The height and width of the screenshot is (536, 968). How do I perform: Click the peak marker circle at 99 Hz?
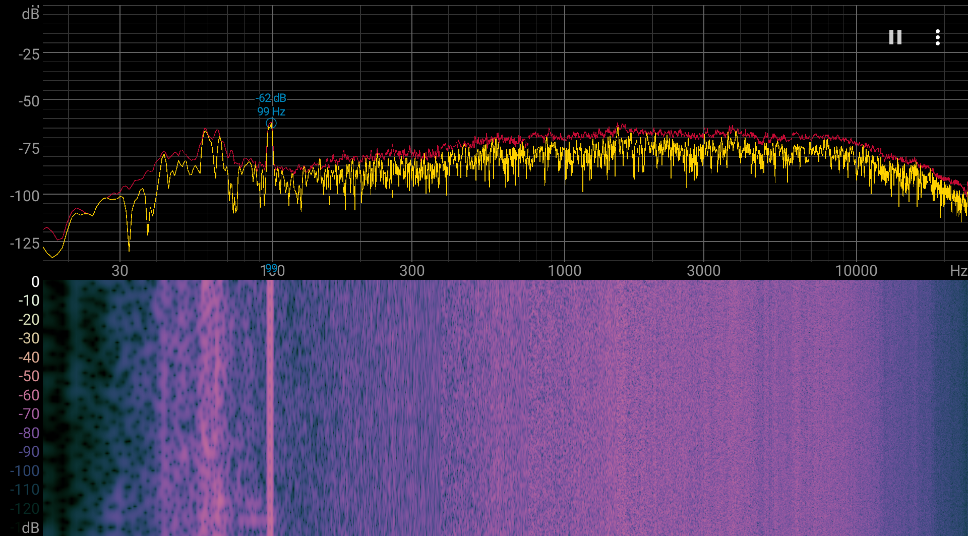click(271, 123)
